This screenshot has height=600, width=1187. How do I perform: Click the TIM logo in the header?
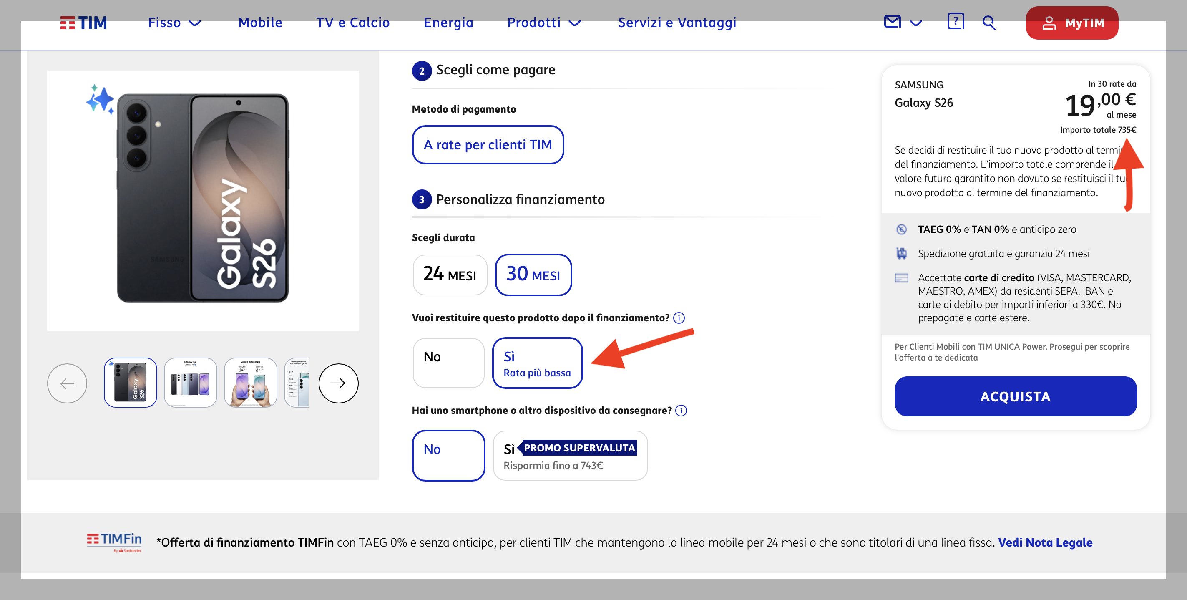(x=83, y=23)
